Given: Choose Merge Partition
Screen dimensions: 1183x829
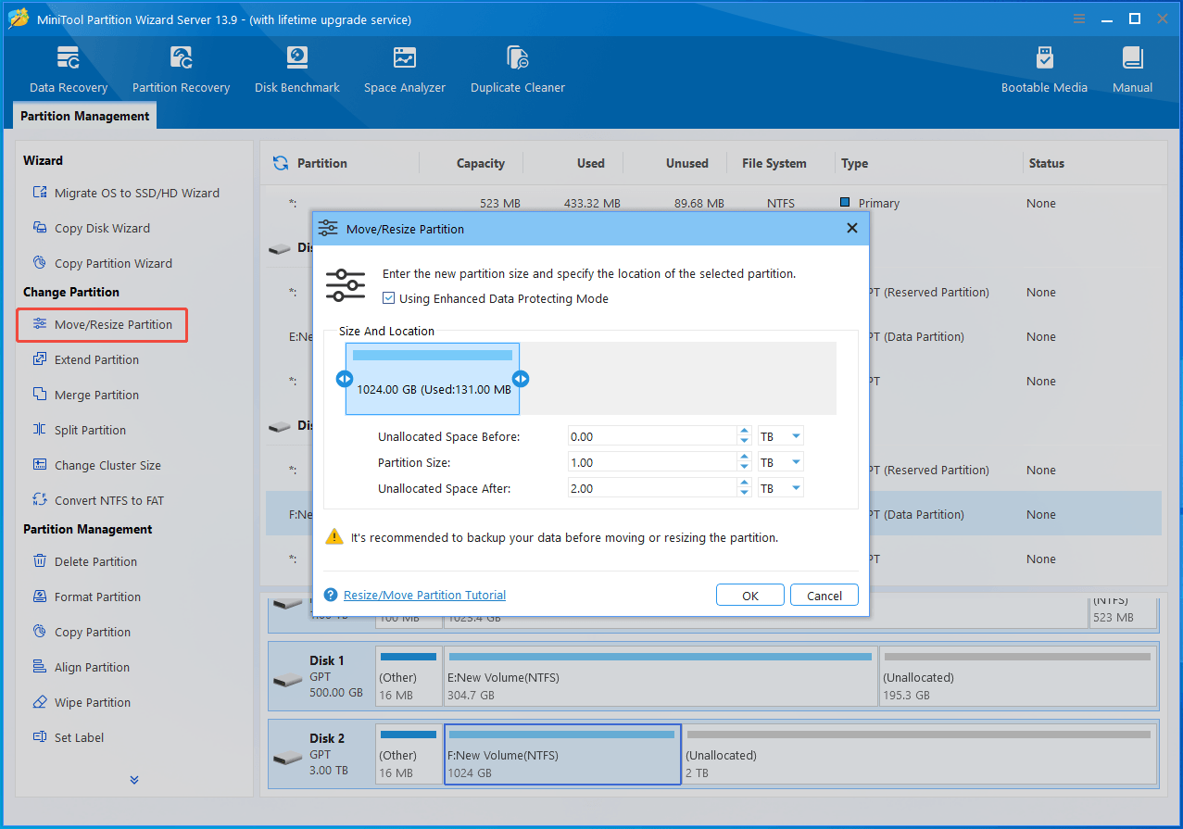Looking at the screenshot, I should (x=85, y=395).
